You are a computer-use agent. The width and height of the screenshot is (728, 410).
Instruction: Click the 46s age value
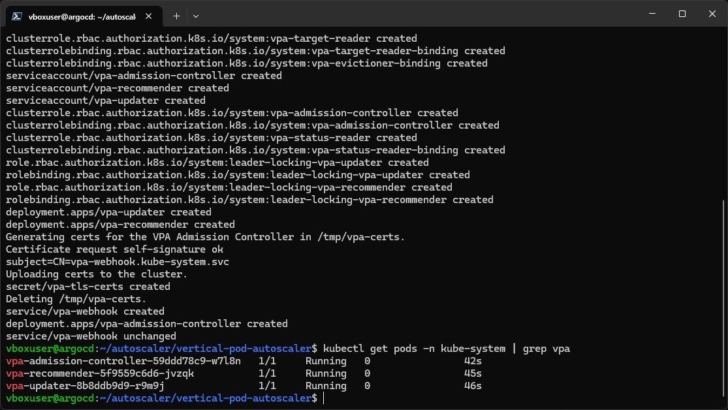473,386
